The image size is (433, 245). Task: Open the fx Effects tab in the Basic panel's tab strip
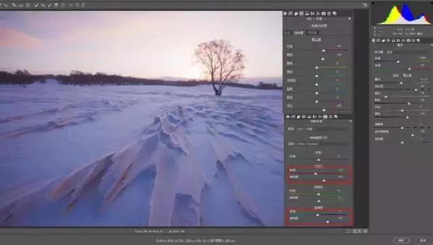coord(403,40)
